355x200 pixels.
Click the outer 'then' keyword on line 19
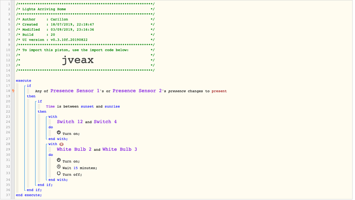pyautogui.click(x=31, y=96)
